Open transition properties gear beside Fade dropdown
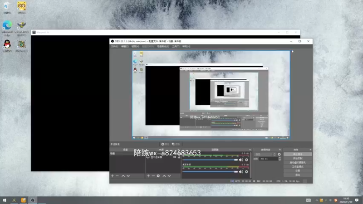Image resolution: width=363 pixels, height=204 pixels. coord(279,154)
